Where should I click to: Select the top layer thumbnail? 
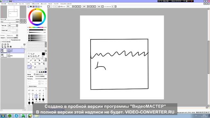click(5, 50)
